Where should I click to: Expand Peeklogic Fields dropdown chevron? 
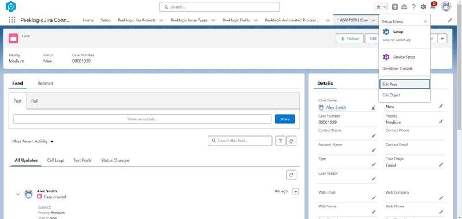(255, 20)
